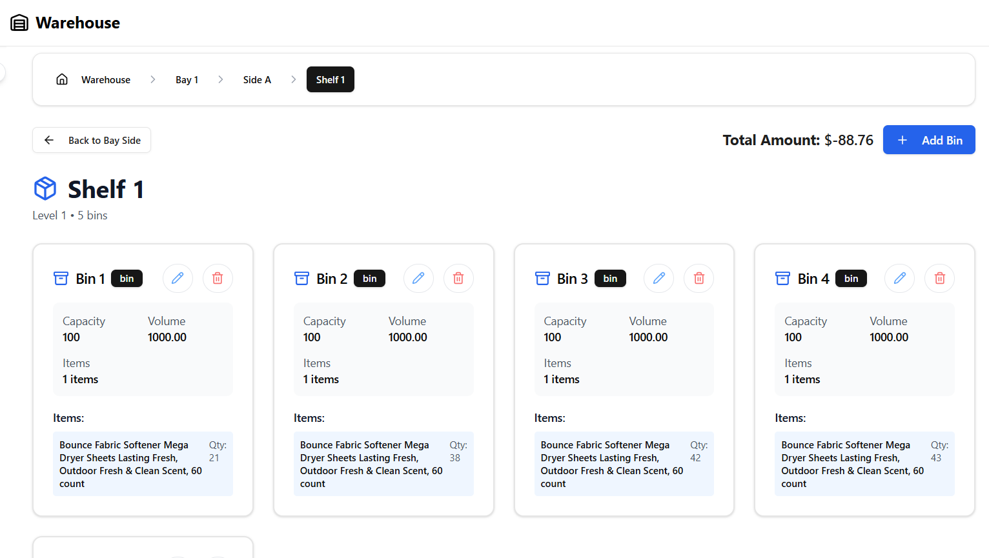Delete Bin 1 using its trash icon
This screenshot has width=989, height=558.
218,278
